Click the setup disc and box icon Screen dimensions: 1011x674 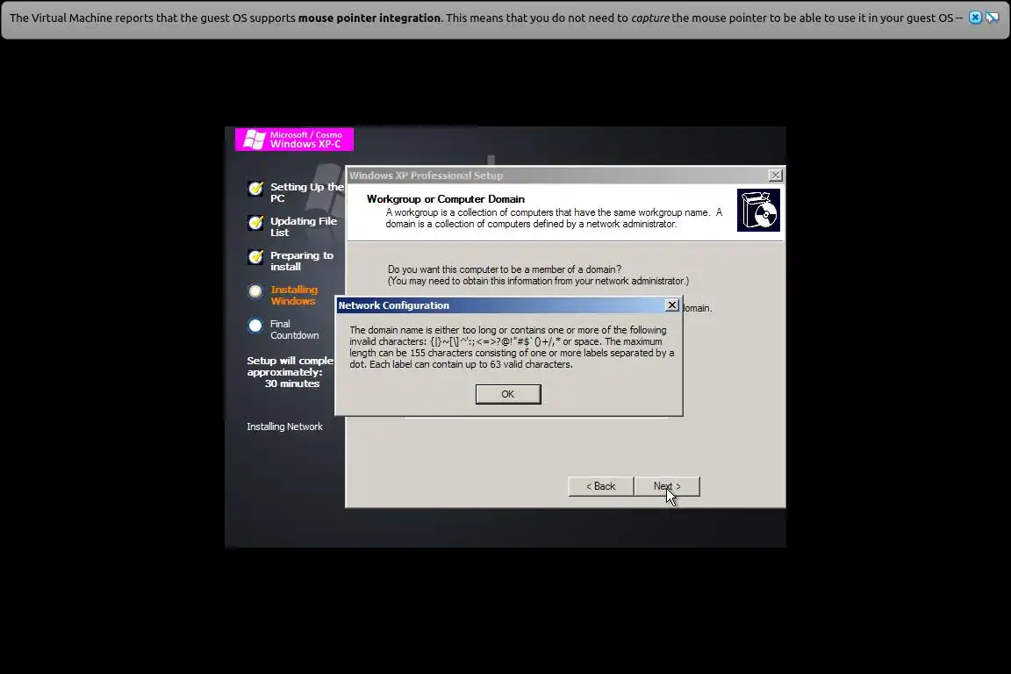point(758,211)
